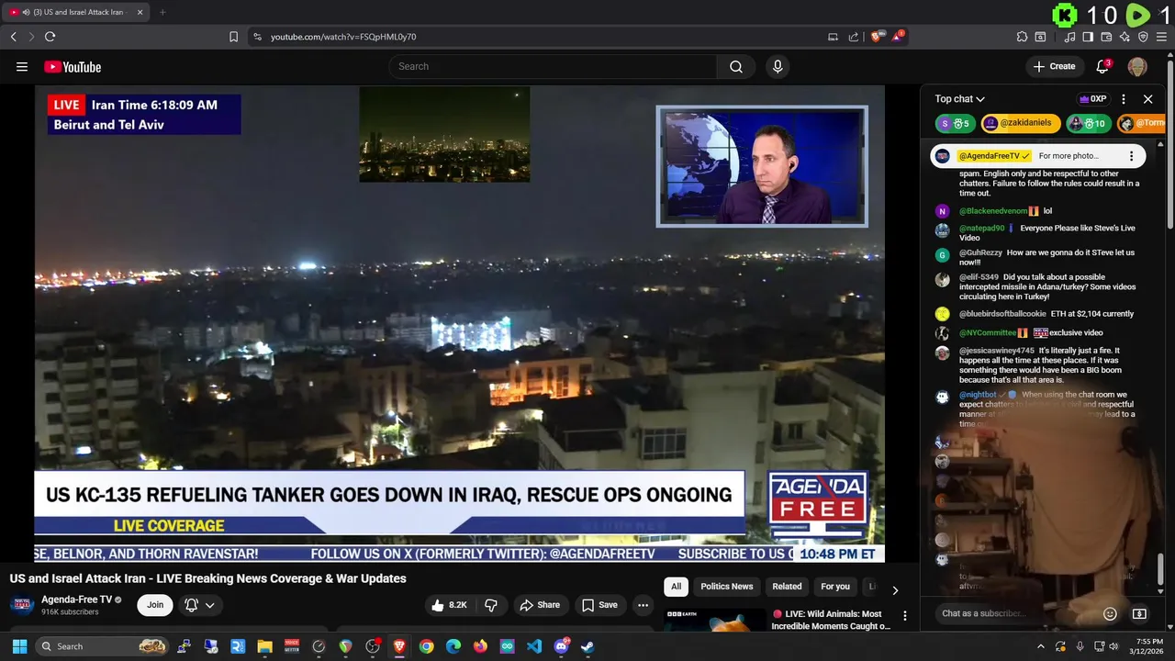Open @zakidaniels Super Chat chip
The image size is (1175, 661).
pos(1020,123)
